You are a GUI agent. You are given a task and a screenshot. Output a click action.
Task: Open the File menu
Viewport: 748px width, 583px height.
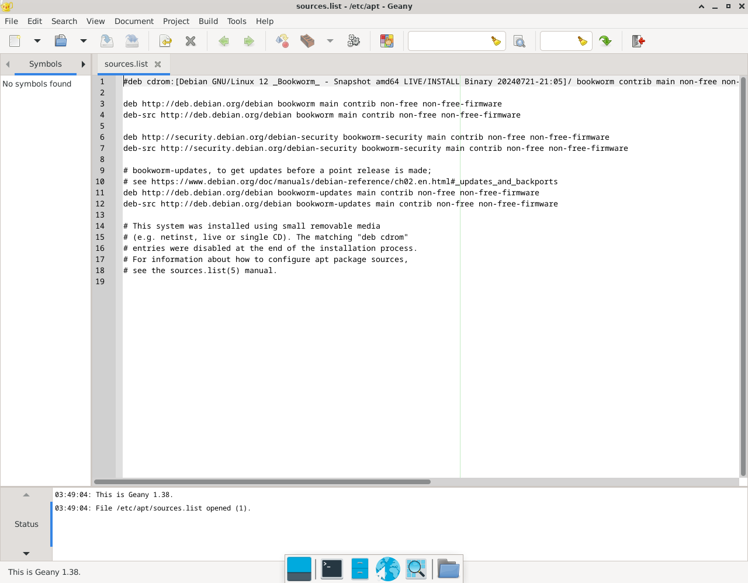(11, 21)
